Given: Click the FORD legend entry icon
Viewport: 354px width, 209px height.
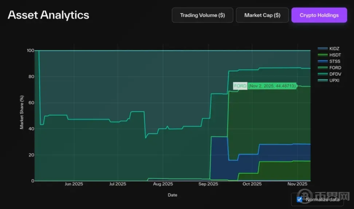Looking at the screenshot, I should click(x=322, y=68).
